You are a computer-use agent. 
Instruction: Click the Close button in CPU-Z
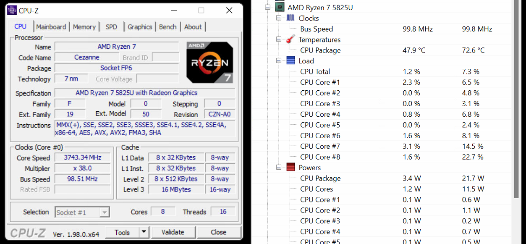coord(218,232)
